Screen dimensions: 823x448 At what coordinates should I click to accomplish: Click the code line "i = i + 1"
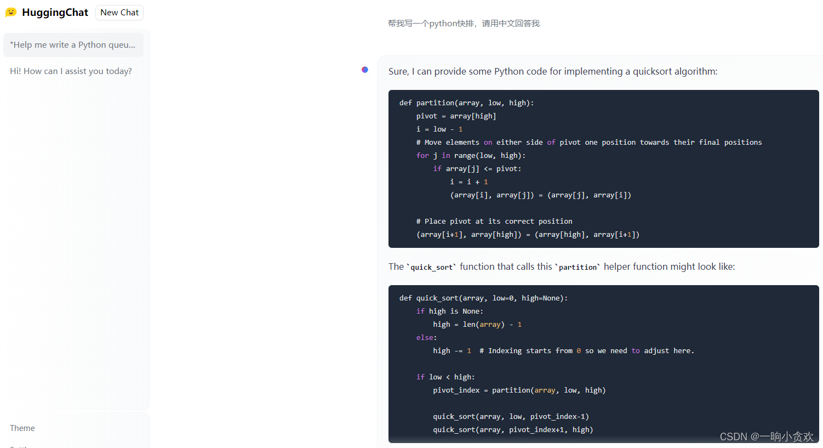[x=469, y=182]
